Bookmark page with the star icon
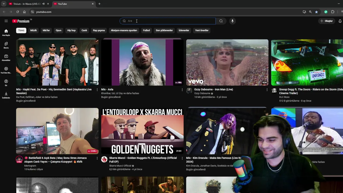 [x=316, y=12]
